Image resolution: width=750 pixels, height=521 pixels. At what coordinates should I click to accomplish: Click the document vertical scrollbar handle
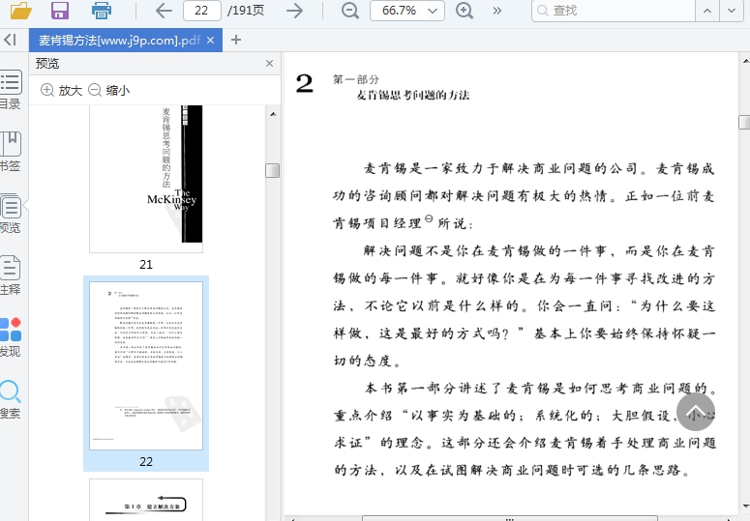click(744, 122)
